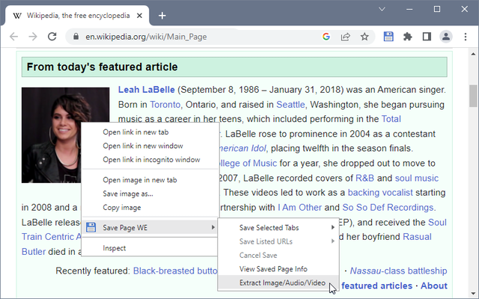Choose Open link in incognito window
The height and width of the screenshot is (299, 479).
coord(150,159)
